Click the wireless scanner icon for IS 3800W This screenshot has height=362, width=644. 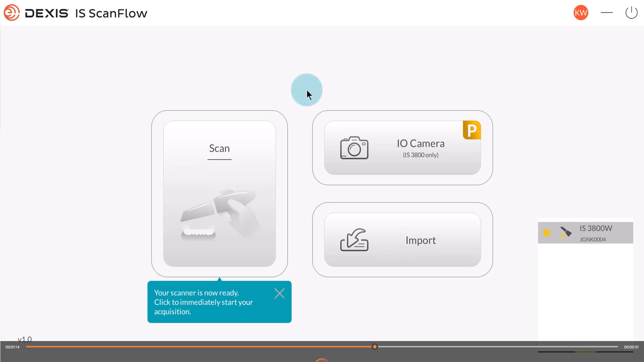(565, 232)
